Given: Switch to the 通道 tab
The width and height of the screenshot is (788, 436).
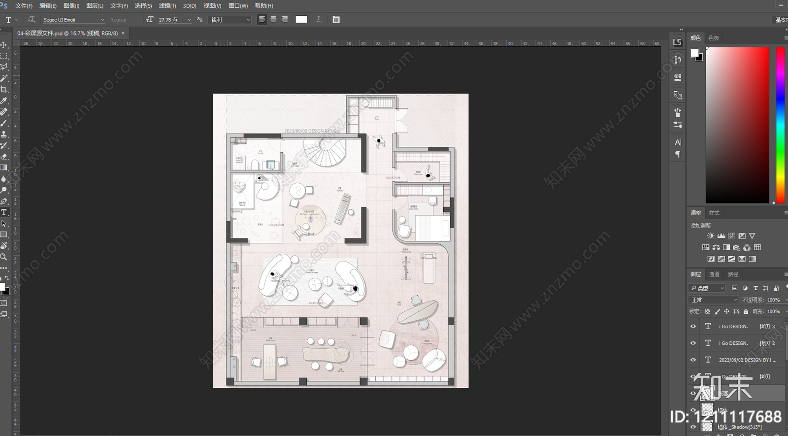Looking at the screenshot, I should click(714, 274).
